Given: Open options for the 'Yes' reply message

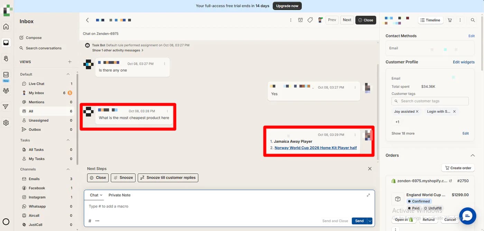Looking at the screenshot, I should pyautogui.click(x=355, y=87).
